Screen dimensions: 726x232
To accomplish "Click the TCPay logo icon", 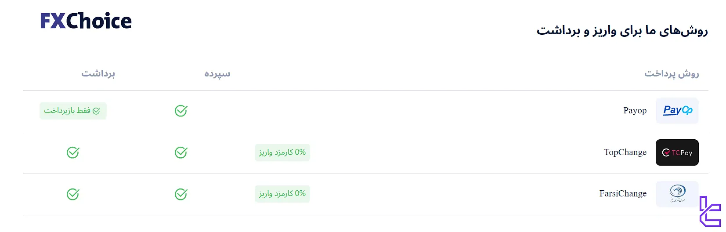I will 677,152.
